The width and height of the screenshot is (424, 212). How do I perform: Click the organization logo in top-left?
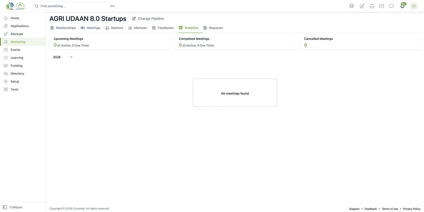[15, 6]
